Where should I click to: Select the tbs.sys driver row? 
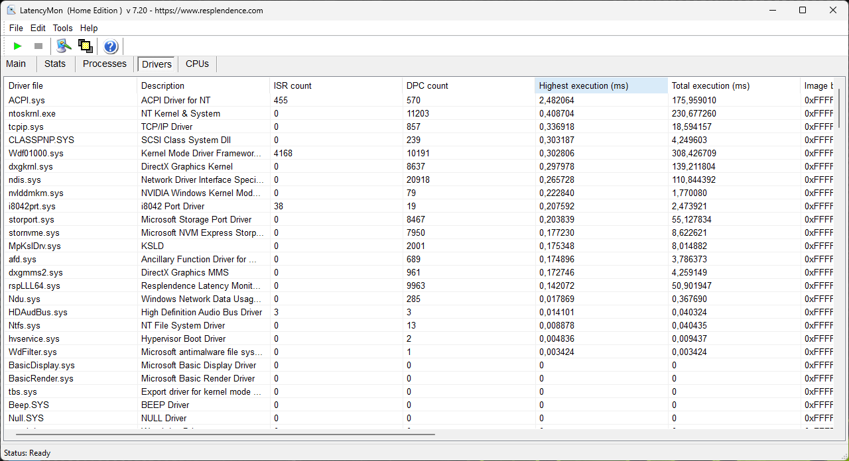coord(419,391)
